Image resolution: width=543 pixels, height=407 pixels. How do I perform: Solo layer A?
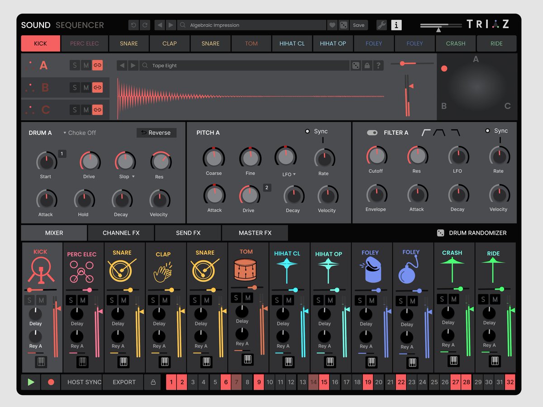75,66
